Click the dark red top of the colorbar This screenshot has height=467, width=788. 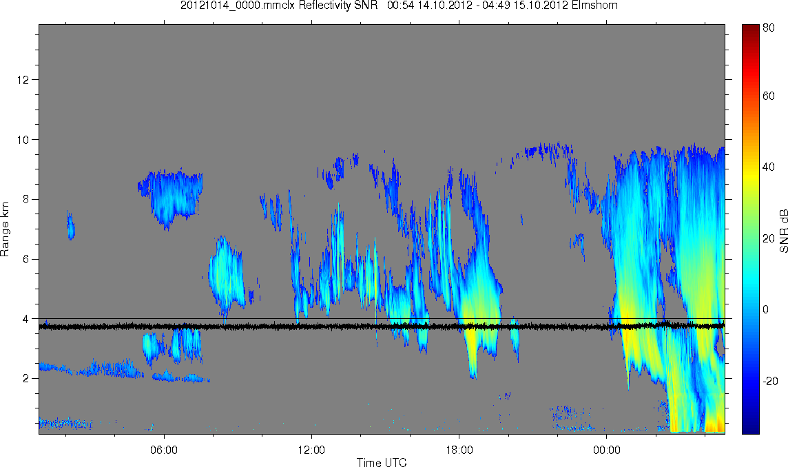[x=750, y=29]
